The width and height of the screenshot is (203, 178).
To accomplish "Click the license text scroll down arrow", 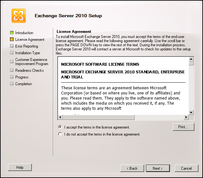I will [x=191, y=112].
